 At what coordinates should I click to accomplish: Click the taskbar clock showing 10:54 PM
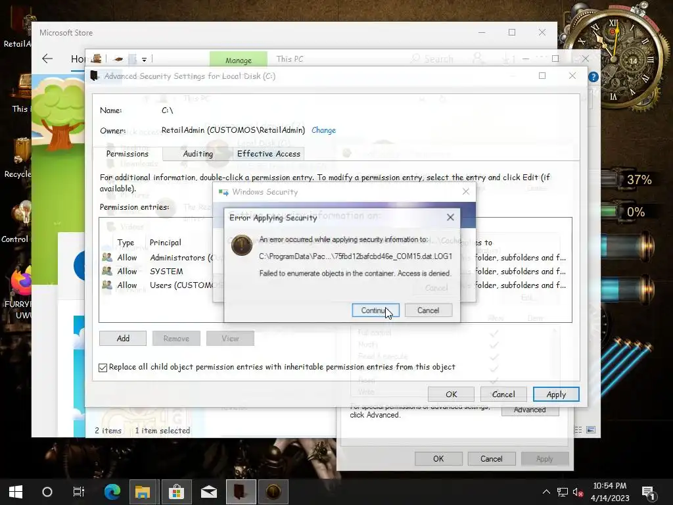tap(610, 492)
